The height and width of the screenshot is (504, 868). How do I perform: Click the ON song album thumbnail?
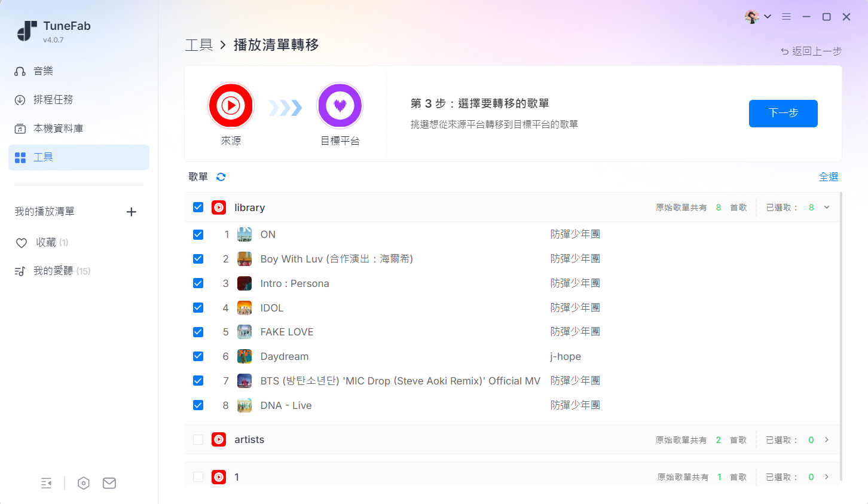pyautogui.click(x=244, y=234)
